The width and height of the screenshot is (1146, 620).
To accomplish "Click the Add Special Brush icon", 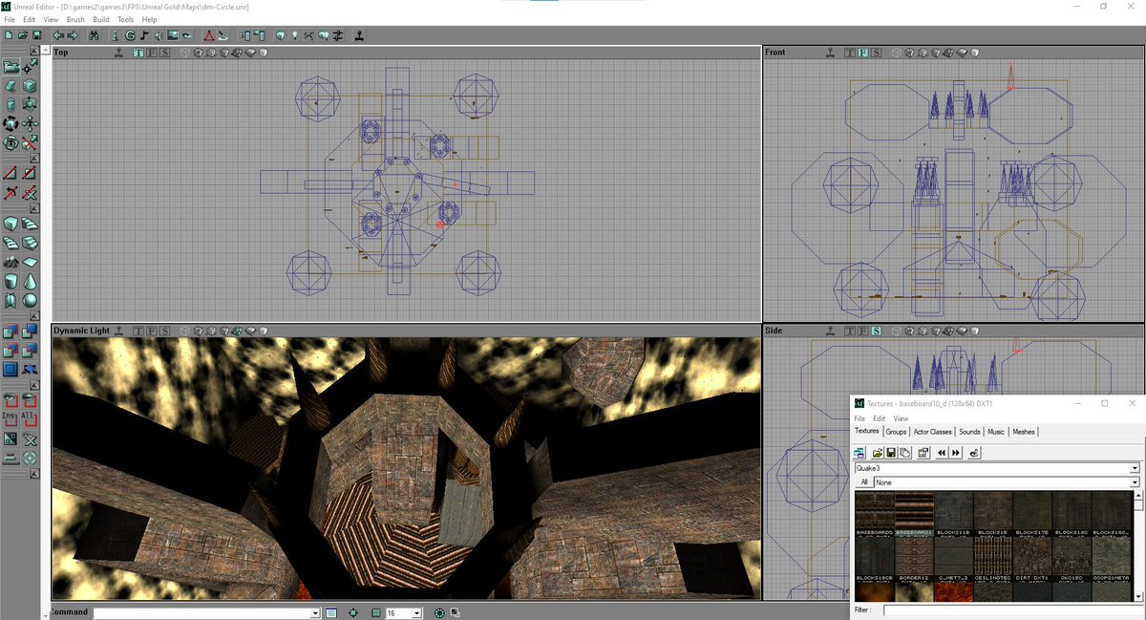I will coord(11,369).
